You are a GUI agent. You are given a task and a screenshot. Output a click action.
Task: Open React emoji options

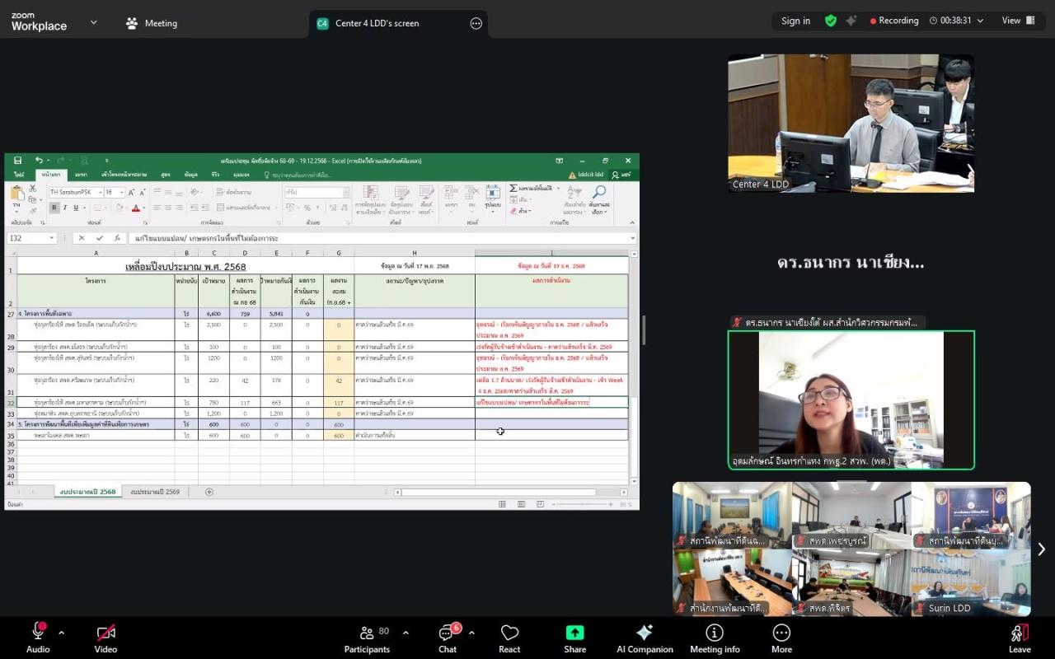(x=509, y=638)
